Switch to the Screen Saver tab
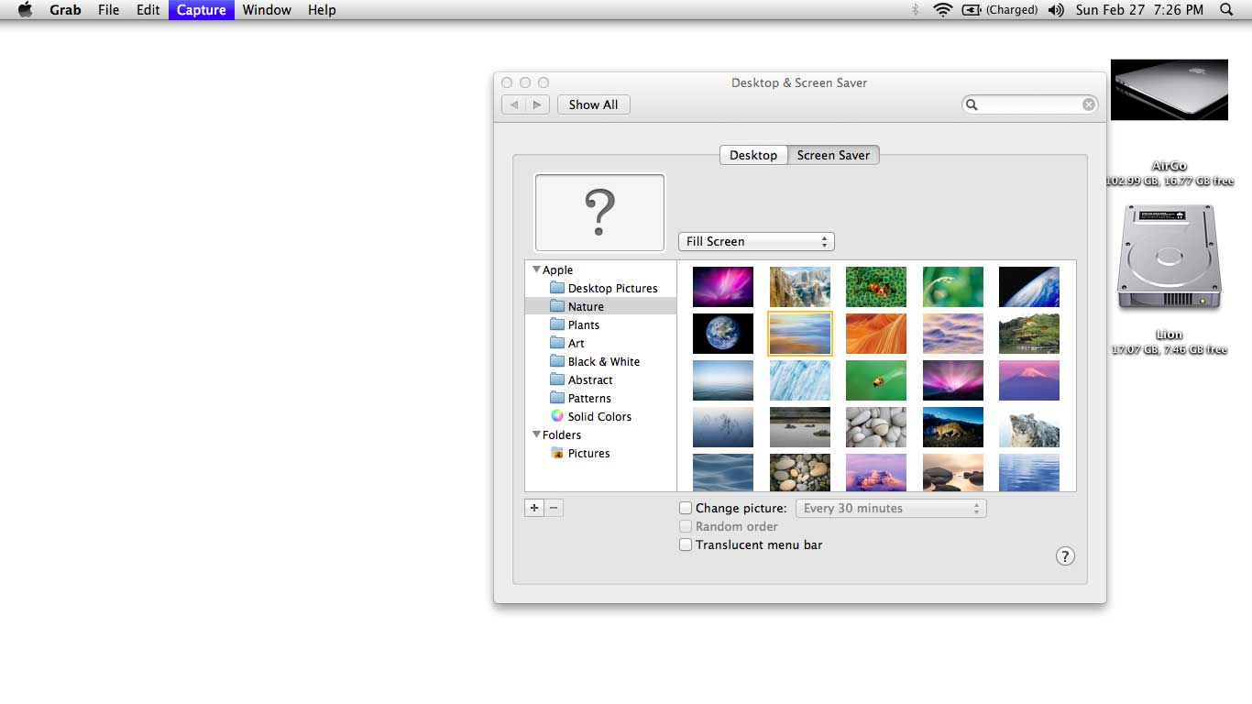Viewport: 1252px width, 704px height. [x=832, y=155]
